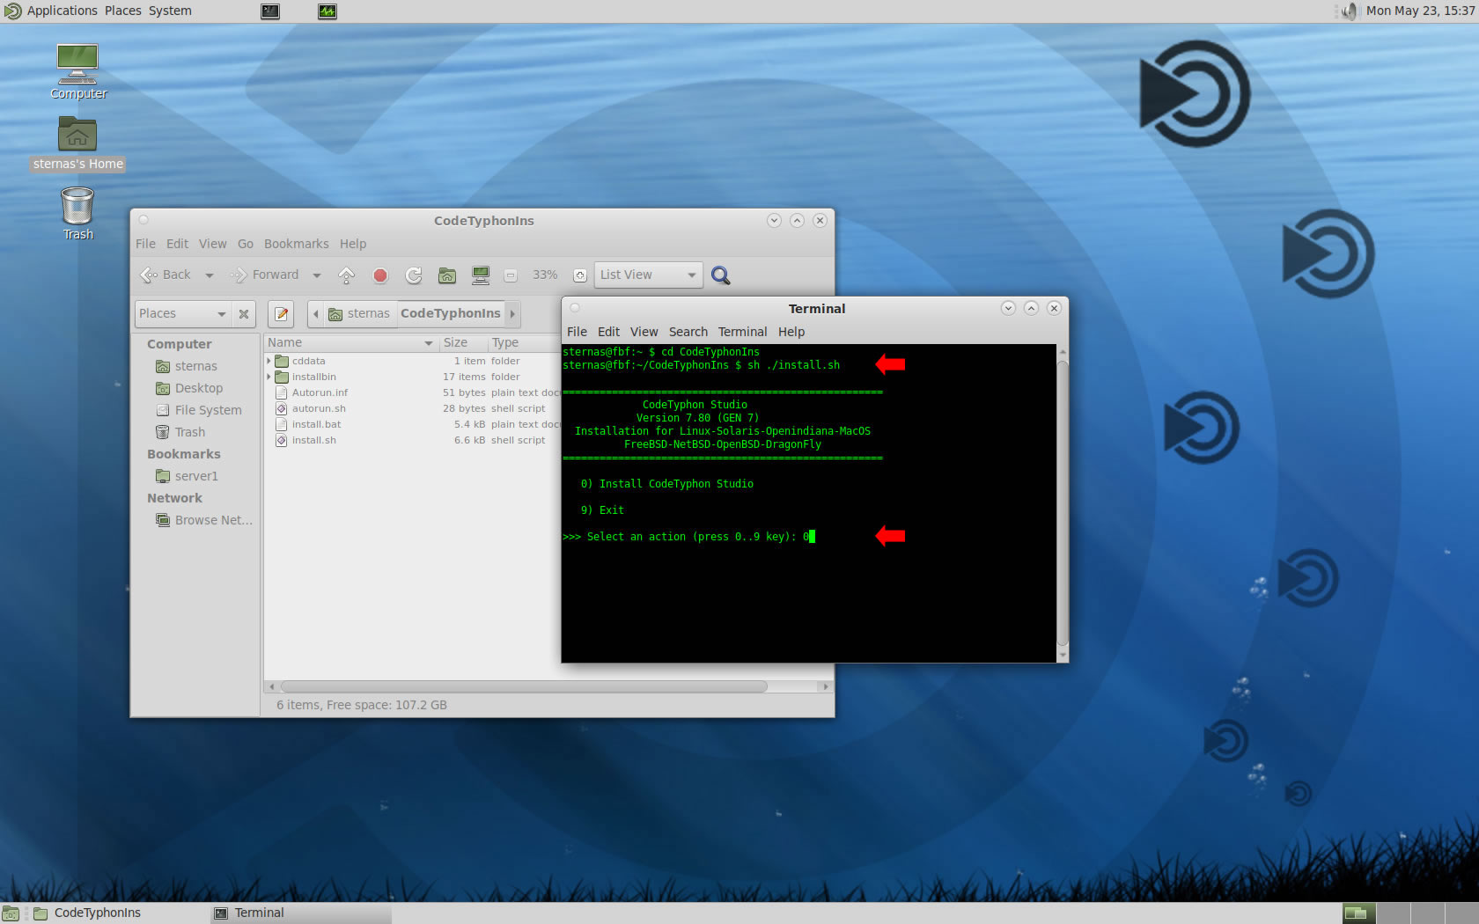Click the Zoom out icon
The width and height of the screenshot is (1479, 924).
511,275
